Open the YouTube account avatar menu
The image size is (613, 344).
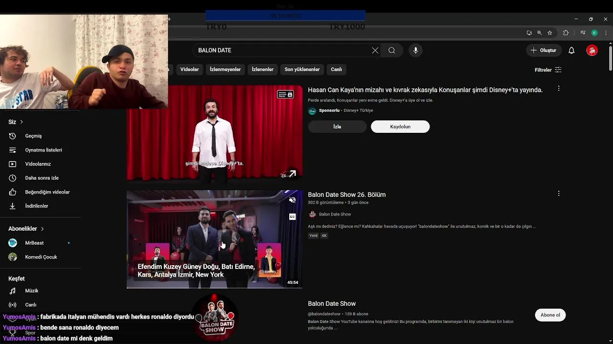(592, 50)
